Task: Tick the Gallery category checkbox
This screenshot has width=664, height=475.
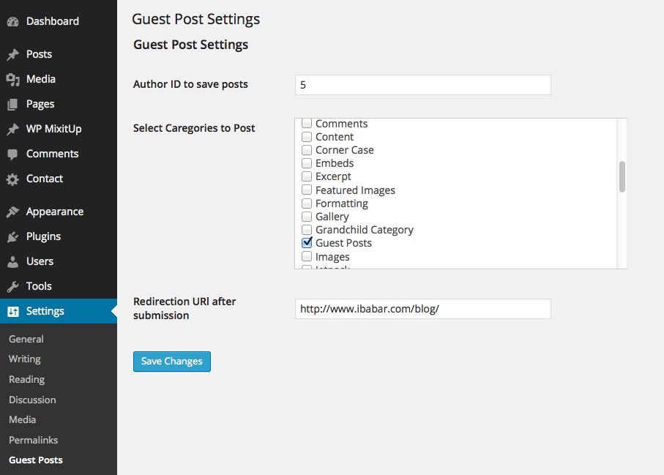Action: click(307, 217)
